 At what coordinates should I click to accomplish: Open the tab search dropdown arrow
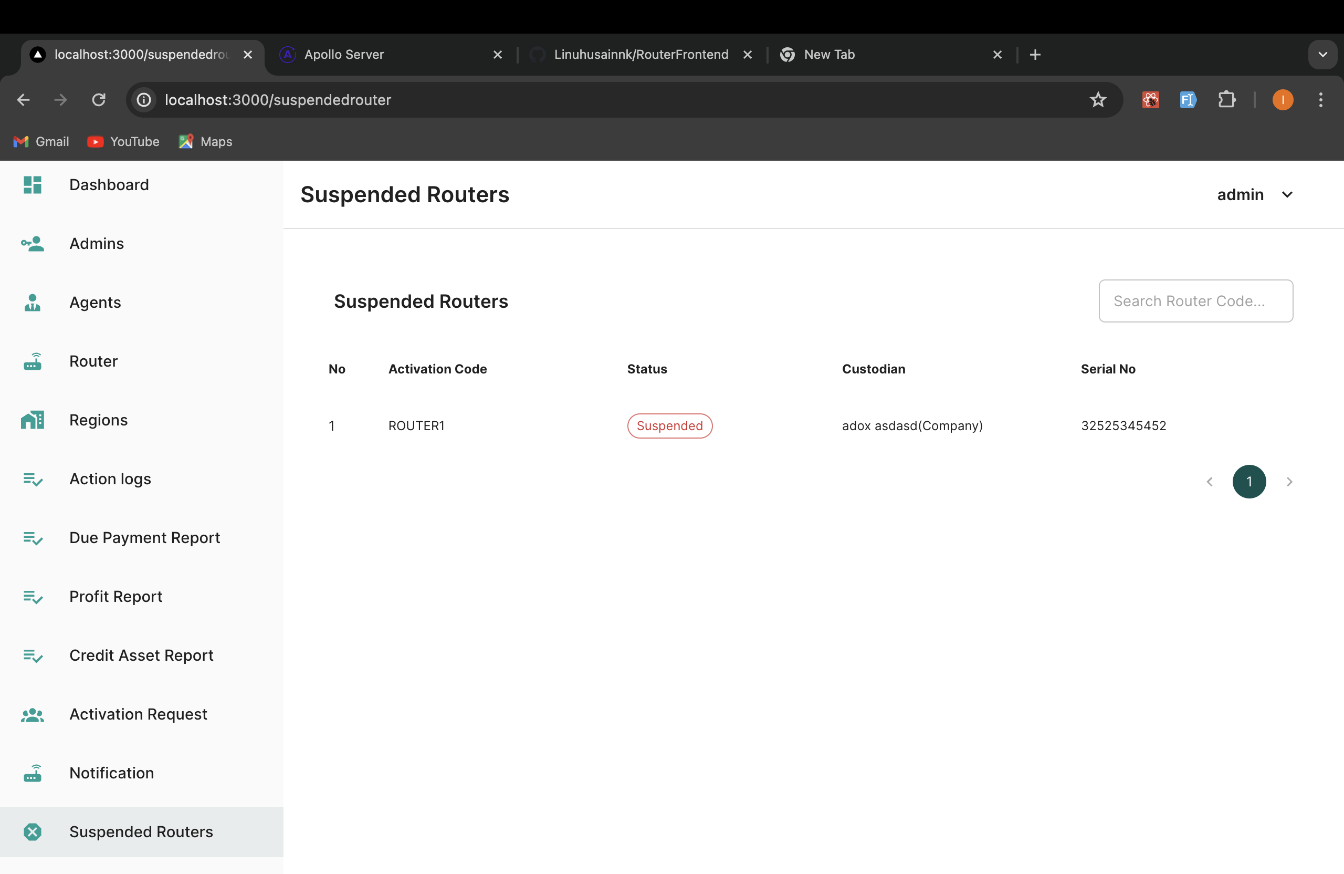(x=1322, y=55)
